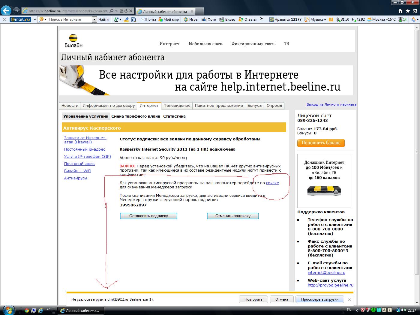Viewport: 420px width, 315px height.
Task: Select the Интернет tab
Action: (149, 106)
